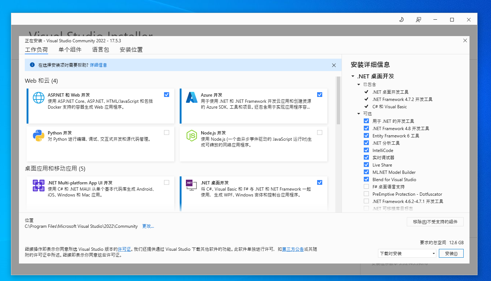
Task: Uncheck the Azure 开发 workload
Action: 320,94
